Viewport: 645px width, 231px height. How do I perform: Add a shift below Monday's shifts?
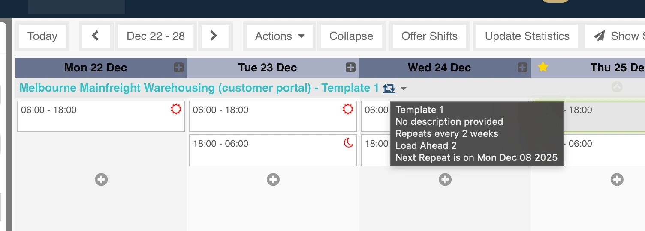(101, 180)
